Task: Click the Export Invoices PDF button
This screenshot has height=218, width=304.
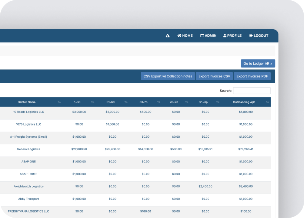Action: [253, 76]
